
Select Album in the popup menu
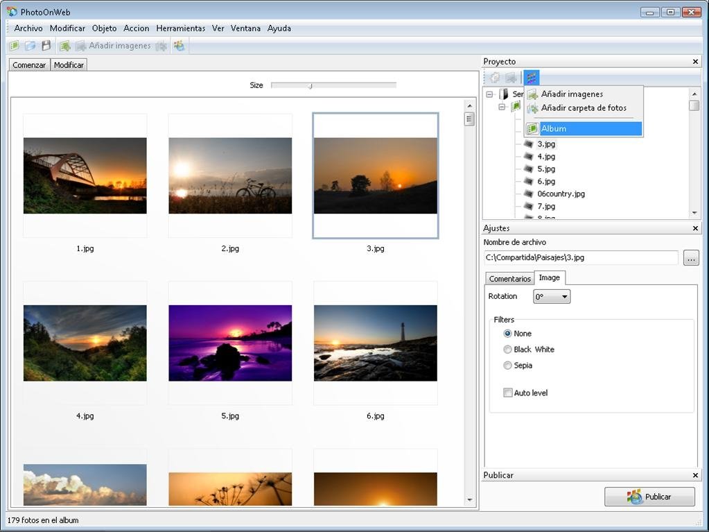click(584, 128)
